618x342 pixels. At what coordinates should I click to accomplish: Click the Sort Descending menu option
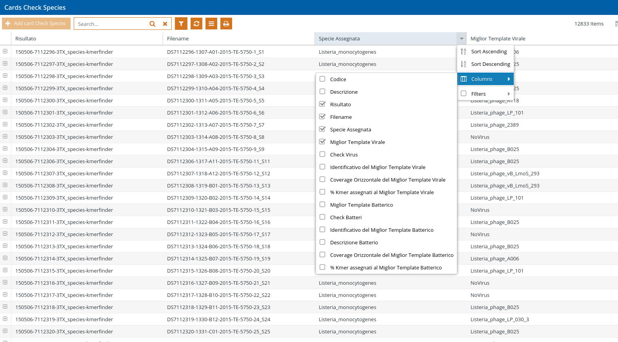pyautogui.click(x=490, y=64)
